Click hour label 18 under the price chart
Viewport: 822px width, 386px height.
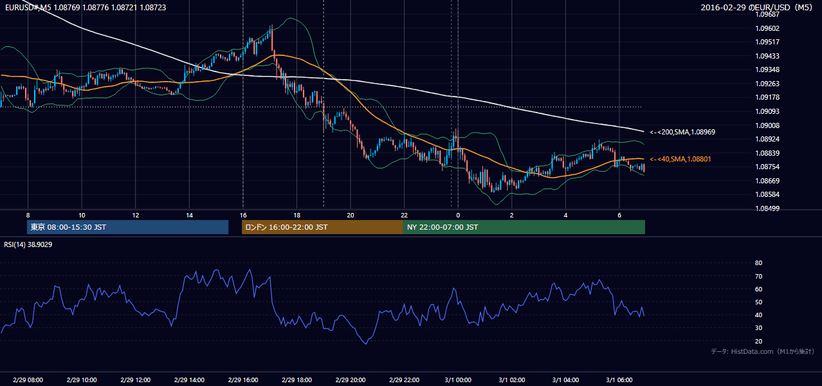tap(297, 215)
